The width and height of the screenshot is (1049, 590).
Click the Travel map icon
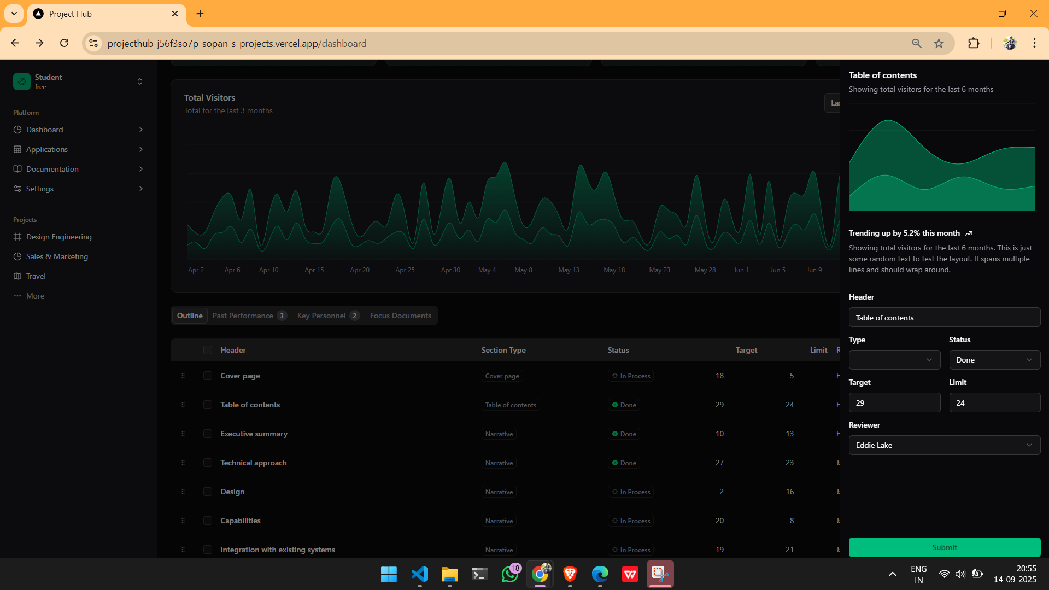pos(17,276)
